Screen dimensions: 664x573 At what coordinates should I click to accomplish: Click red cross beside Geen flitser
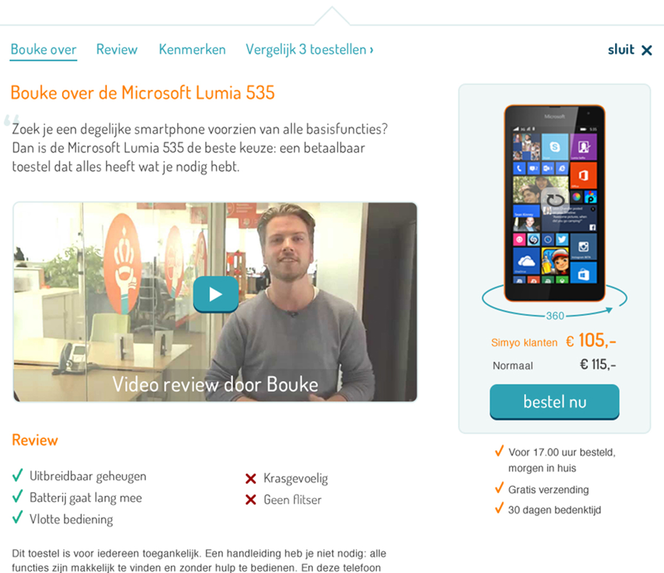[x=251, y=500]
